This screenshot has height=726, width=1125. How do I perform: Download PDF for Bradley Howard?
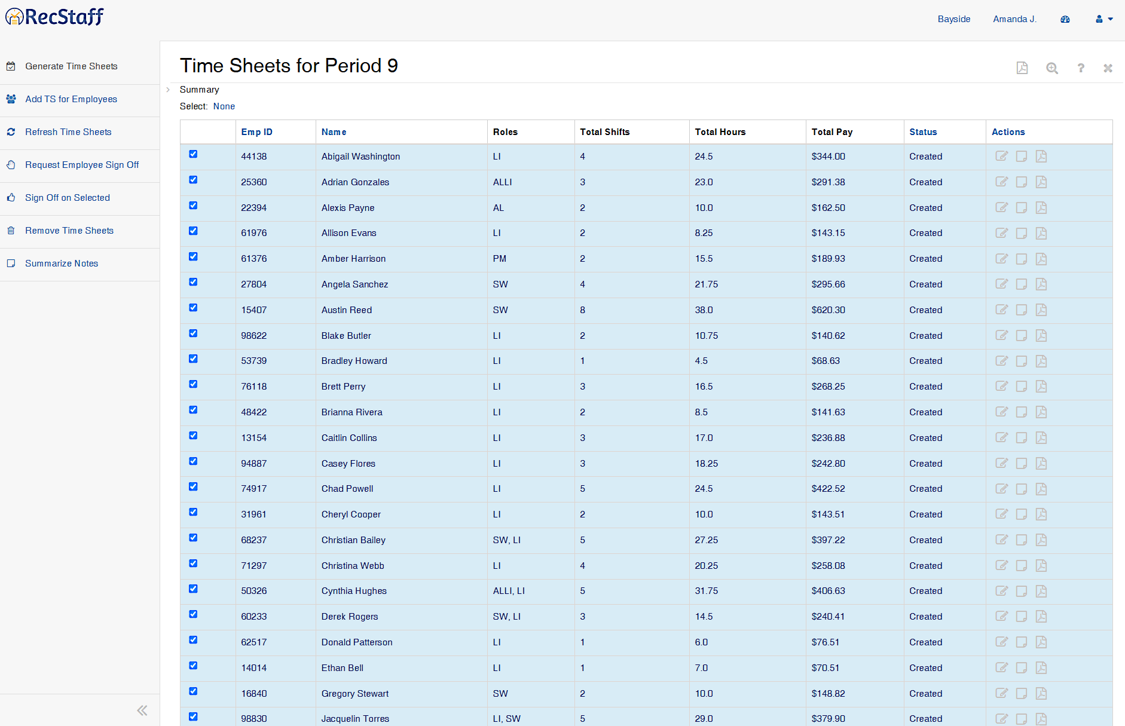(x=1041, y=361)
